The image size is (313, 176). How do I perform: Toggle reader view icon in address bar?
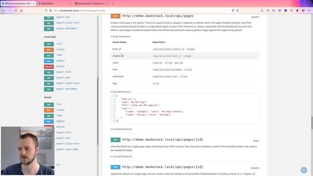(233, 10)
